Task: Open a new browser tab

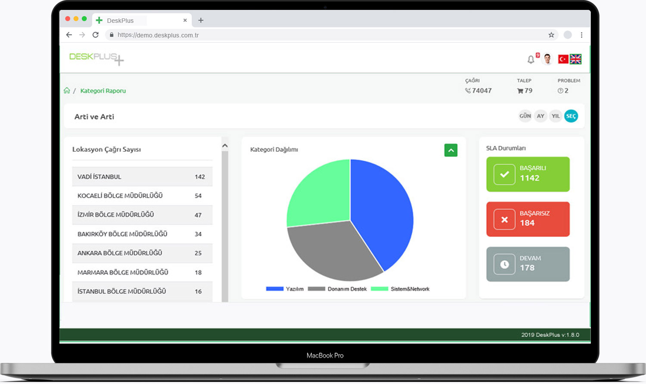Action: point(201,20)
